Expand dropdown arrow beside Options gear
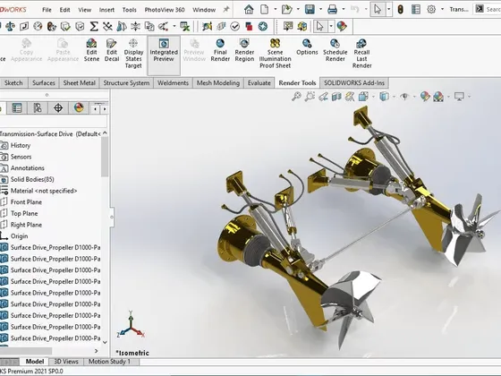501x376 pixels. (x=442, y=9)
